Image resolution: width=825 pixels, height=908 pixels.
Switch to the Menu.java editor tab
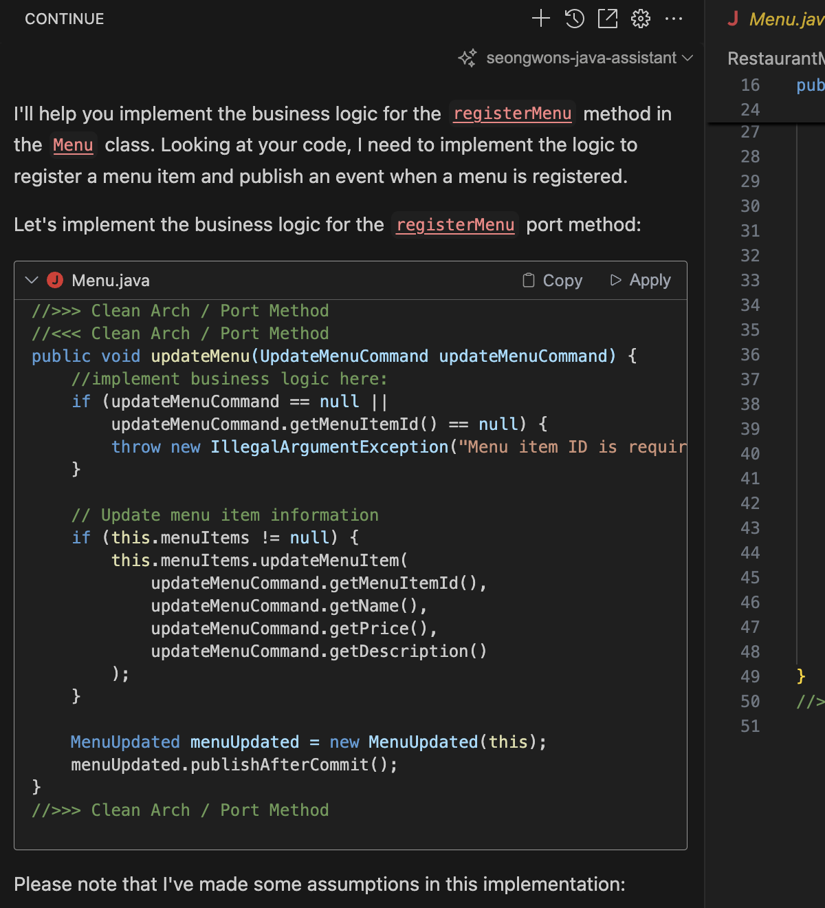tap(786, 19)
